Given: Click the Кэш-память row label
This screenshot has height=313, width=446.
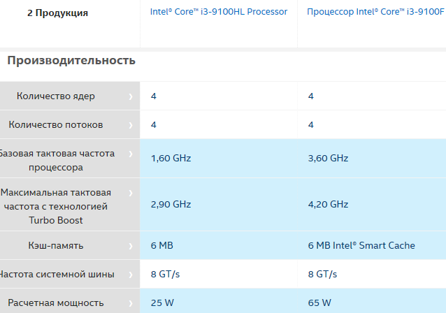Looking at the screenshot, I should point(56,246).
